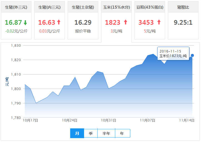Click green down arrow beside 16.87
Viewport: 201px width, 142px height.
click(25, 23)
